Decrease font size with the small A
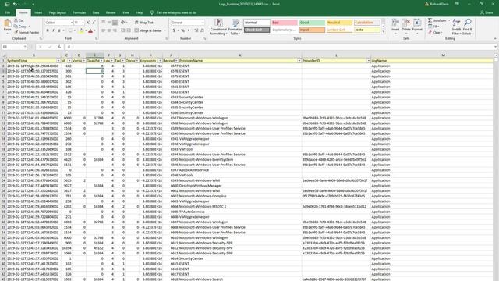 (94, 23)
